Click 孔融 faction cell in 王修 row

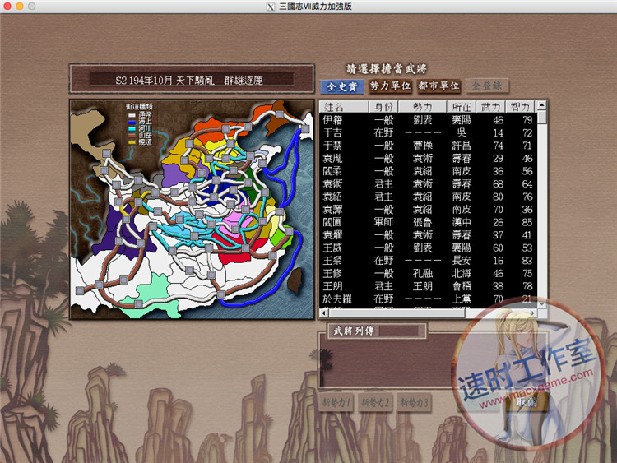point(423,273)
